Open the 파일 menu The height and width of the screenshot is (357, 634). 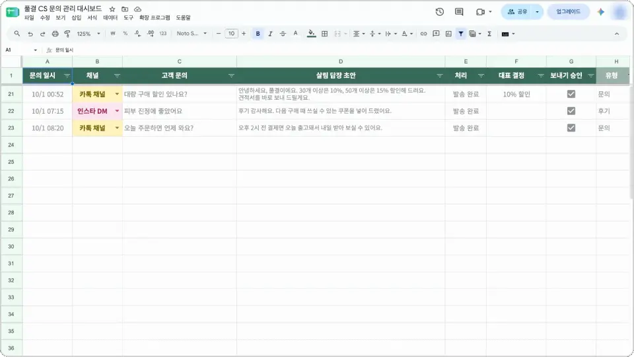[29, 18]
